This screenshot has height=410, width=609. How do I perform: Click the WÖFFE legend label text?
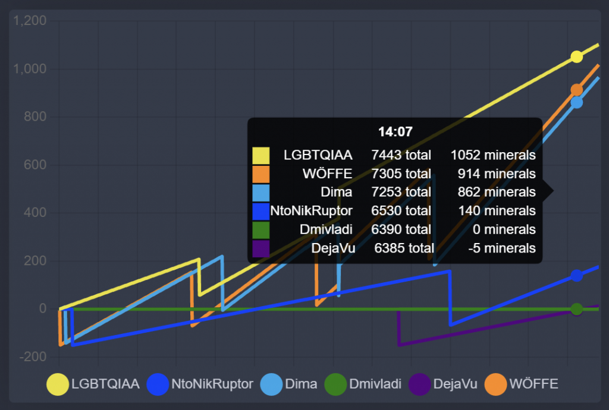coord(533,384)
